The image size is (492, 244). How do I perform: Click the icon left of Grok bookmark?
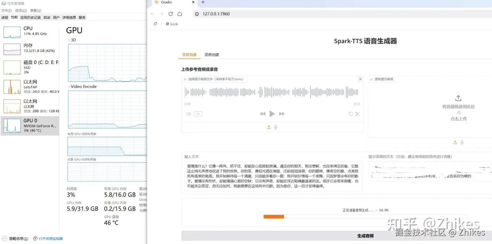pyautogui.click(x=155, y=24)
